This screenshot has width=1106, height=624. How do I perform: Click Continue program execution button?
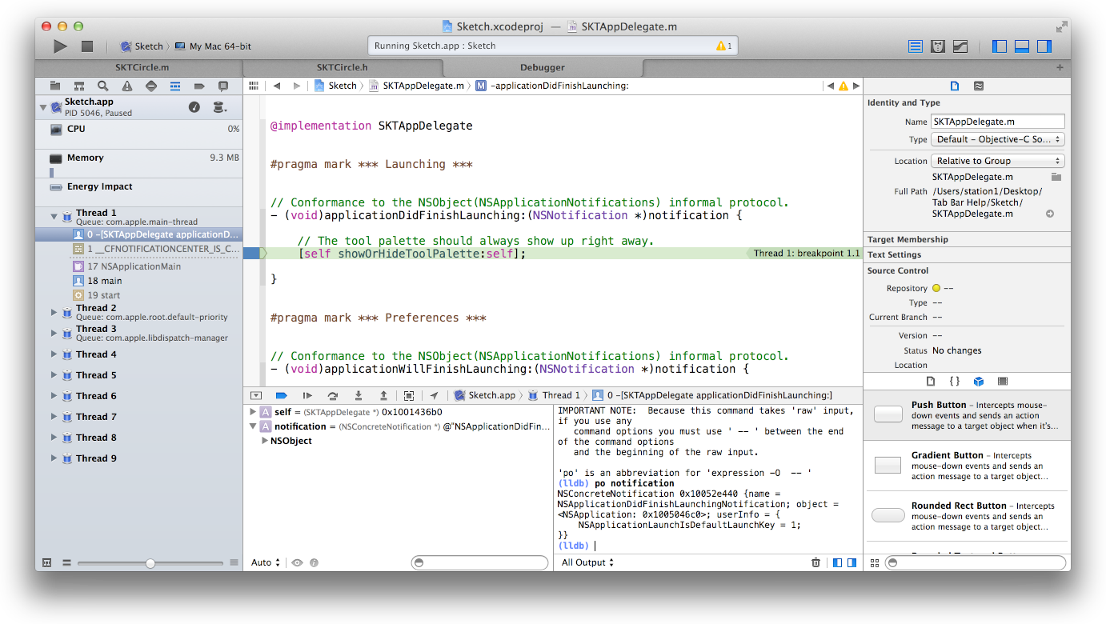[x=307, y=395]
